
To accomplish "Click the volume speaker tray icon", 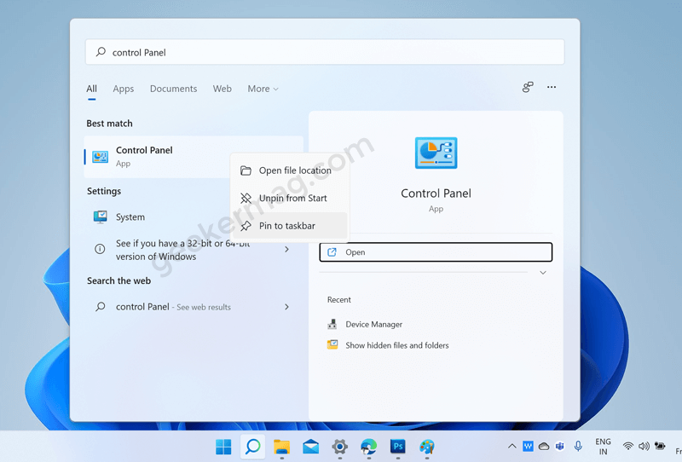I will click(x=644, y=447).
